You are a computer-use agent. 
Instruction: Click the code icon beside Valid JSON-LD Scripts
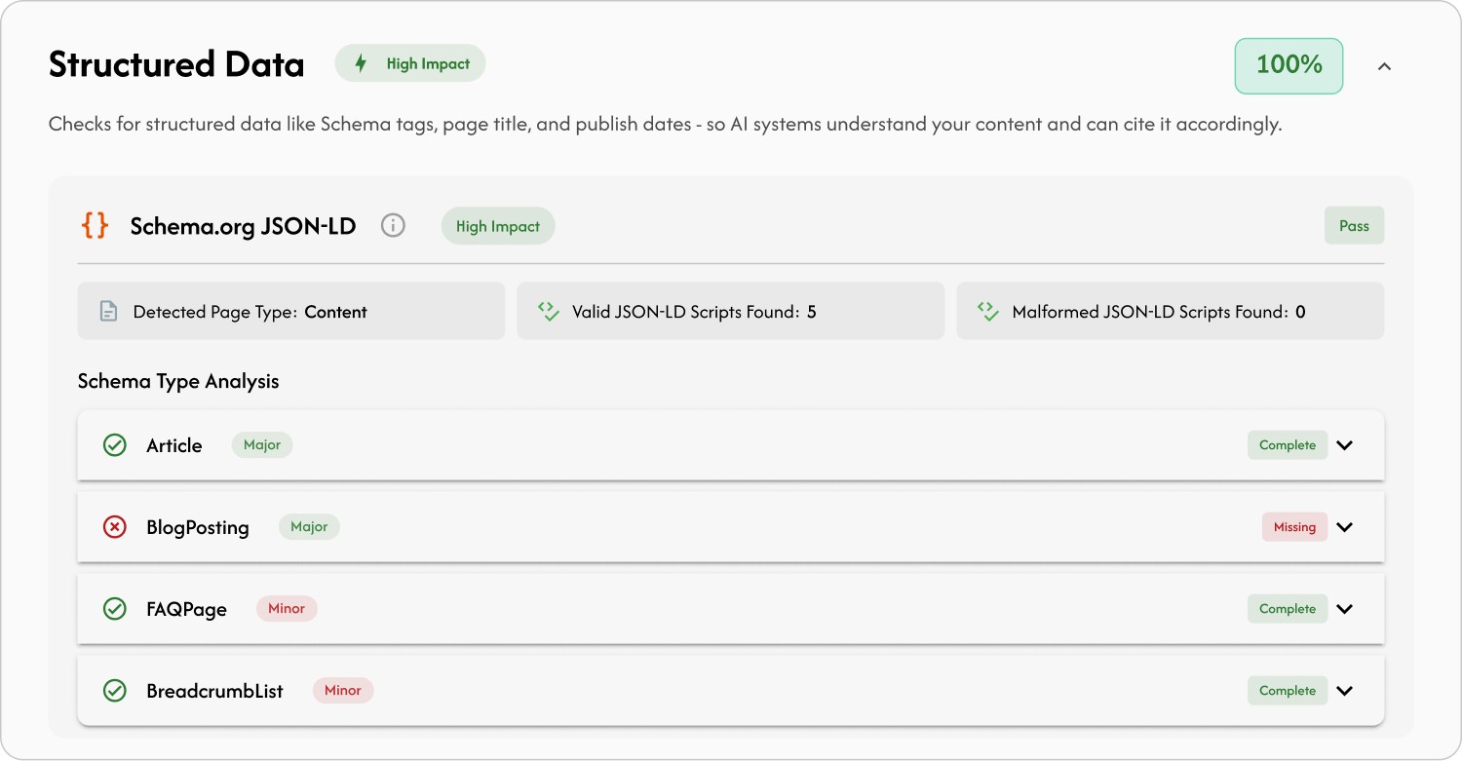547,311
